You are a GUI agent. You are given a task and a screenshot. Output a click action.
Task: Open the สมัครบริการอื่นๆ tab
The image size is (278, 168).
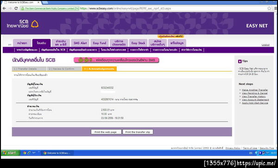click(158, 43)
